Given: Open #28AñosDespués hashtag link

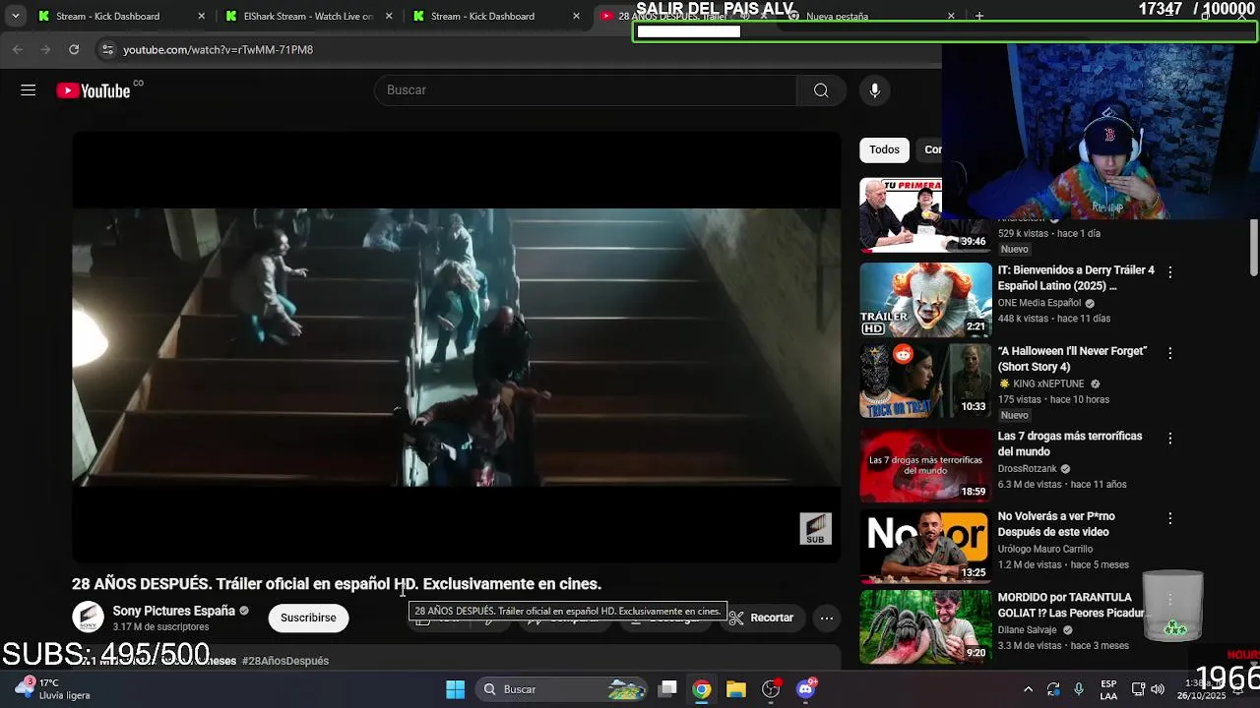Looking at the screenshot, I should 285,661.
